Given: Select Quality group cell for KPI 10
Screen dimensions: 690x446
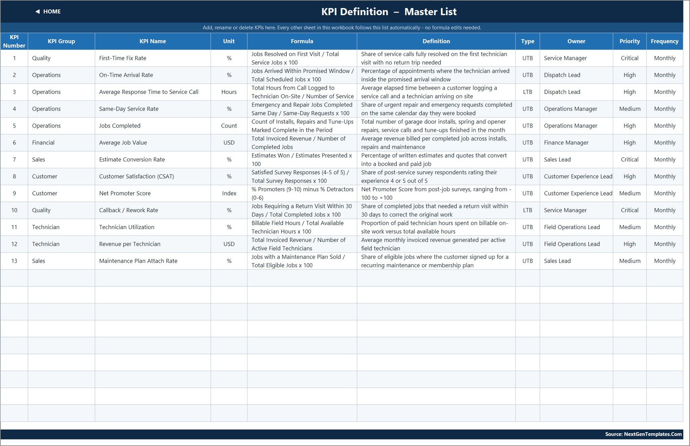Looking at the screenshot, I should 61,210.
